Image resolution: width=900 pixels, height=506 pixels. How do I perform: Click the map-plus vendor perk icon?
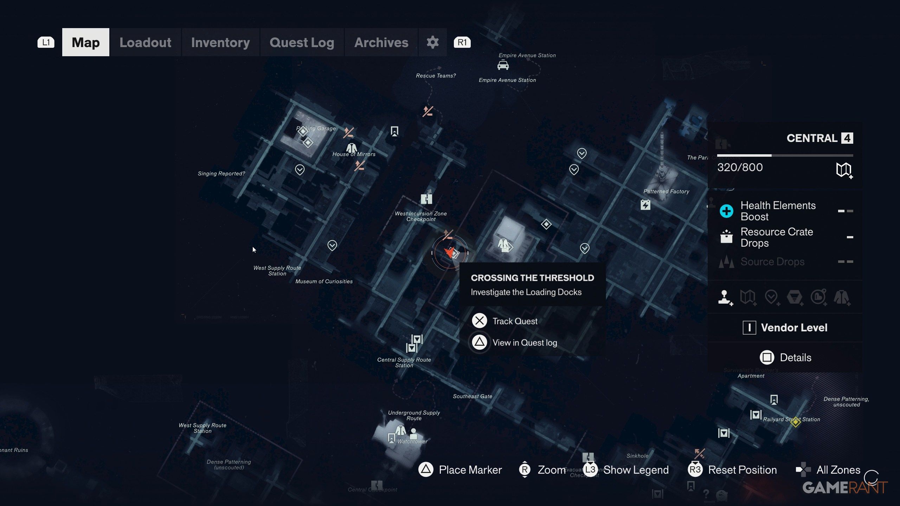(748, 297)
